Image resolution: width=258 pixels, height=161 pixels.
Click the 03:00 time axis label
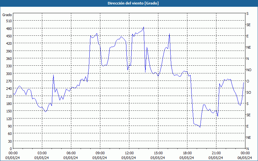[42, 153]
